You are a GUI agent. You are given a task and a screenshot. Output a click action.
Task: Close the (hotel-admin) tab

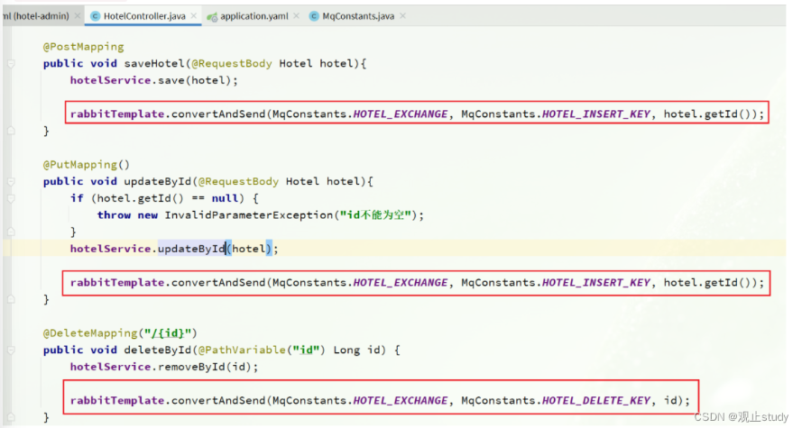click(78, 16)
